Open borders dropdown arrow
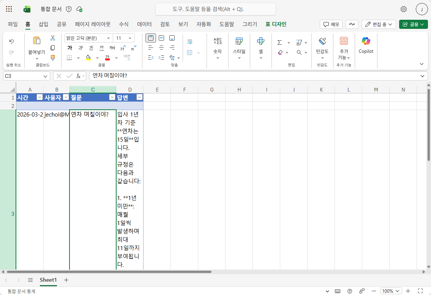431x295 pixels. (x=78, y=58)
